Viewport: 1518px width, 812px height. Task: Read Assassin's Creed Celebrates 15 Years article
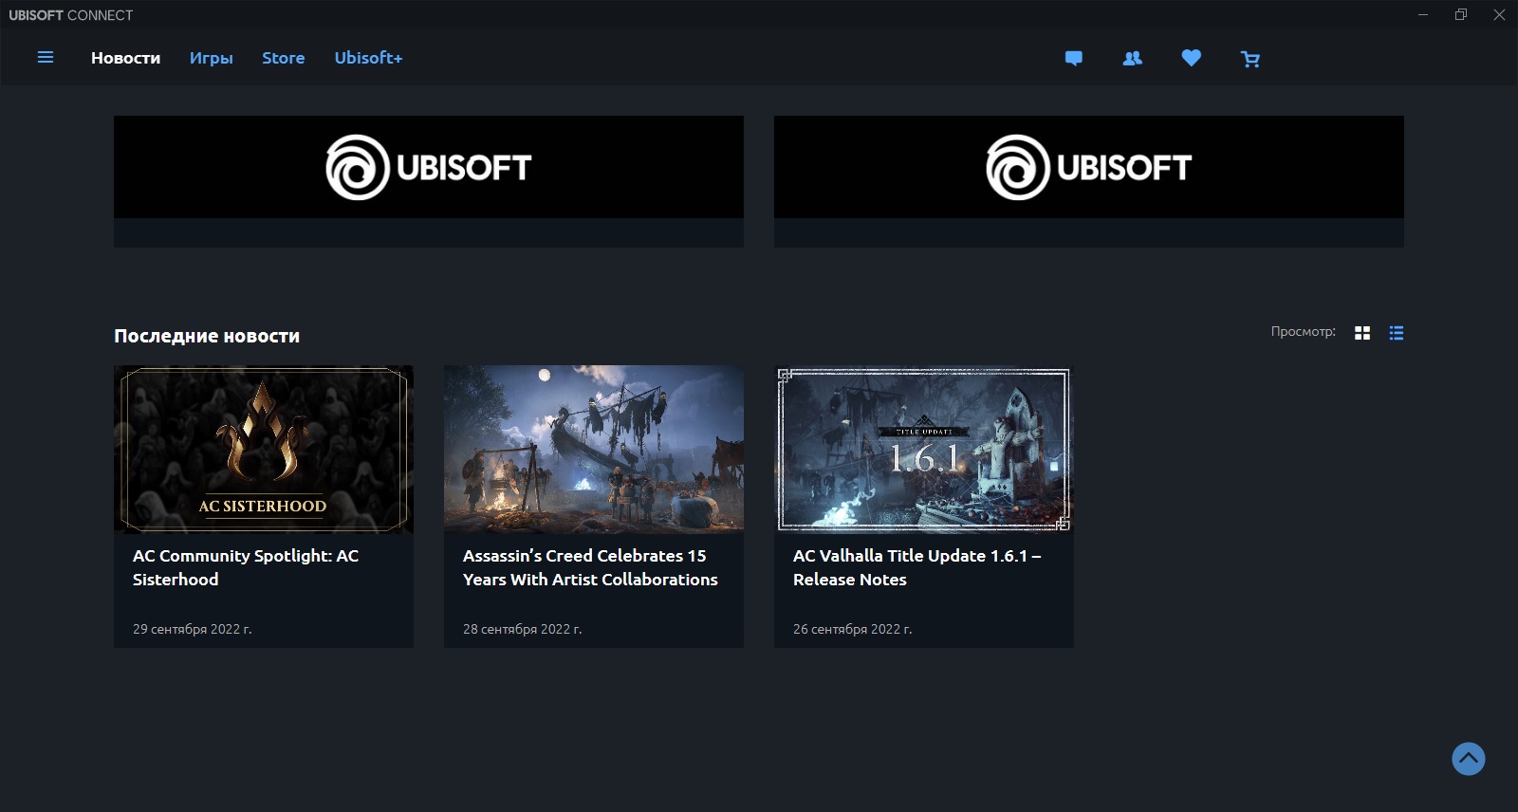[590, 567]
